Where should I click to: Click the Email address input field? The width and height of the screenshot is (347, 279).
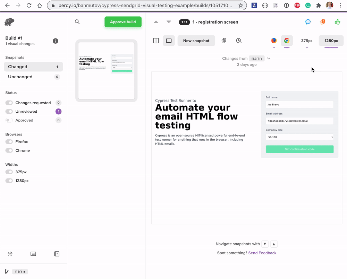click(300, 121)
